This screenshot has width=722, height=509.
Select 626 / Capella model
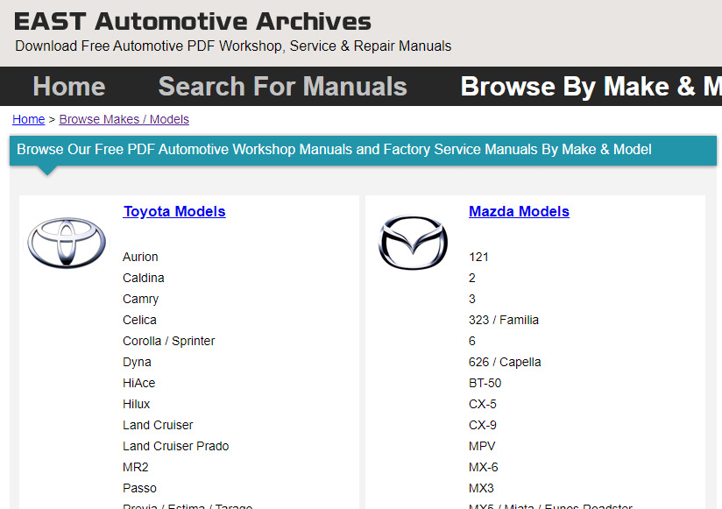coord(505,362)
